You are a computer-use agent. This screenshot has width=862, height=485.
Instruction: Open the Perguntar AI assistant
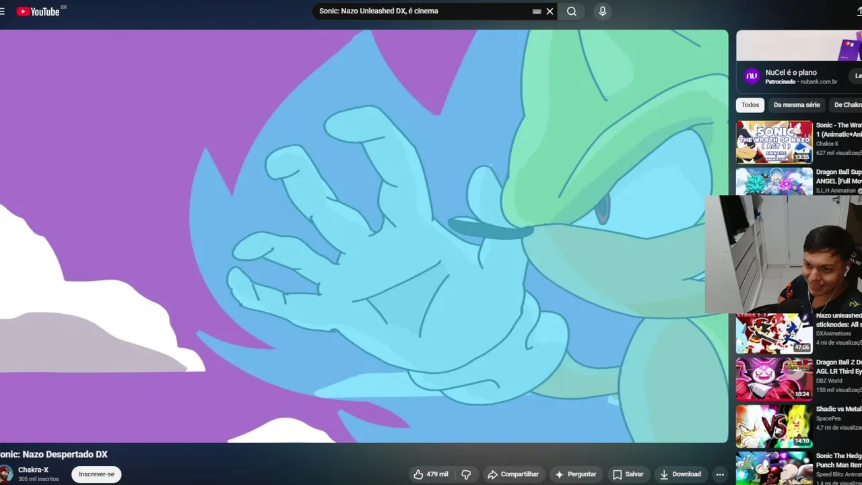(x=575, y=474)
